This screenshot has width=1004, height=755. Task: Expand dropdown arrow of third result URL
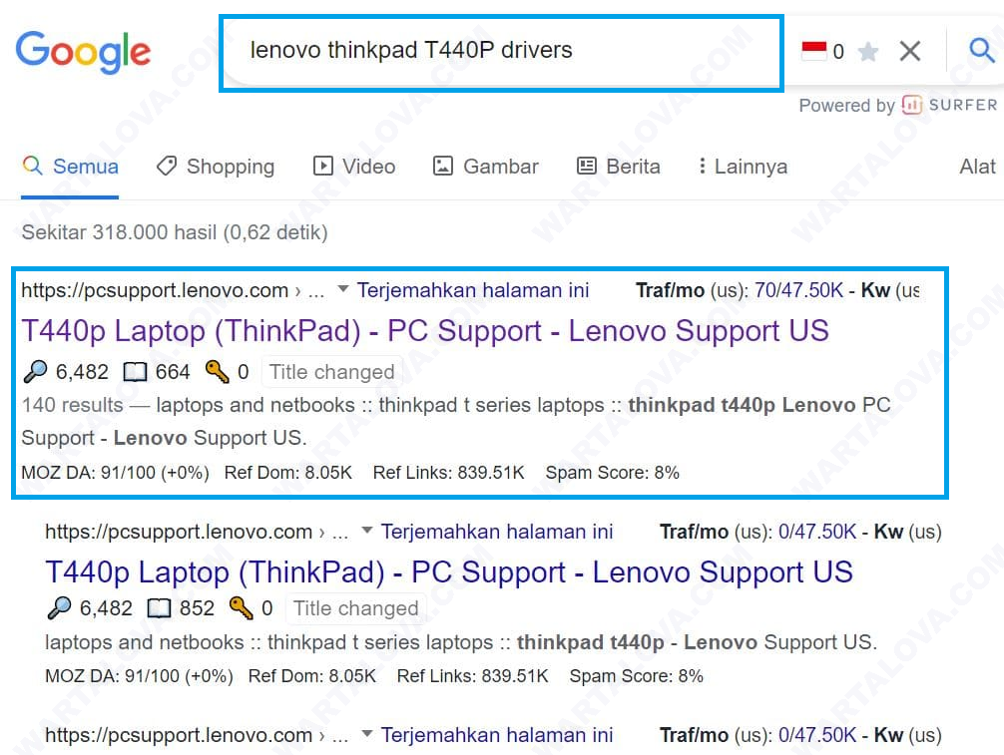point(367,735)
